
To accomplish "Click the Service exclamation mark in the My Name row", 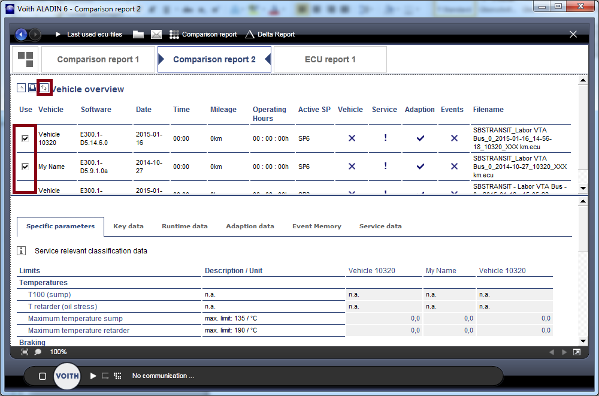I will point(385,166).
